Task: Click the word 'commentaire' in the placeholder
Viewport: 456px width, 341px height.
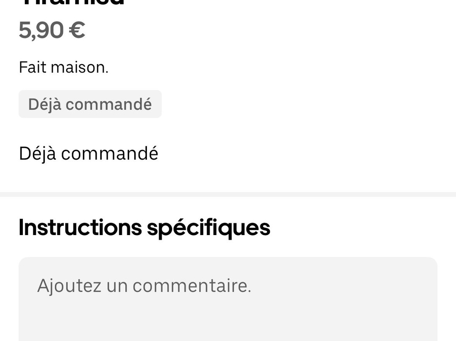Action: click(x=192, y=286)
